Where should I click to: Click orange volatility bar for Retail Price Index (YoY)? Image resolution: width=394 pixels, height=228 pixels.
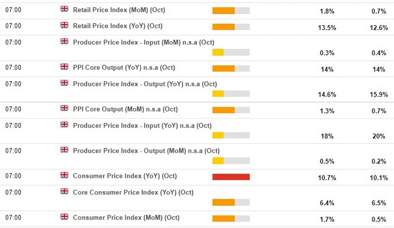pos(231,27)
